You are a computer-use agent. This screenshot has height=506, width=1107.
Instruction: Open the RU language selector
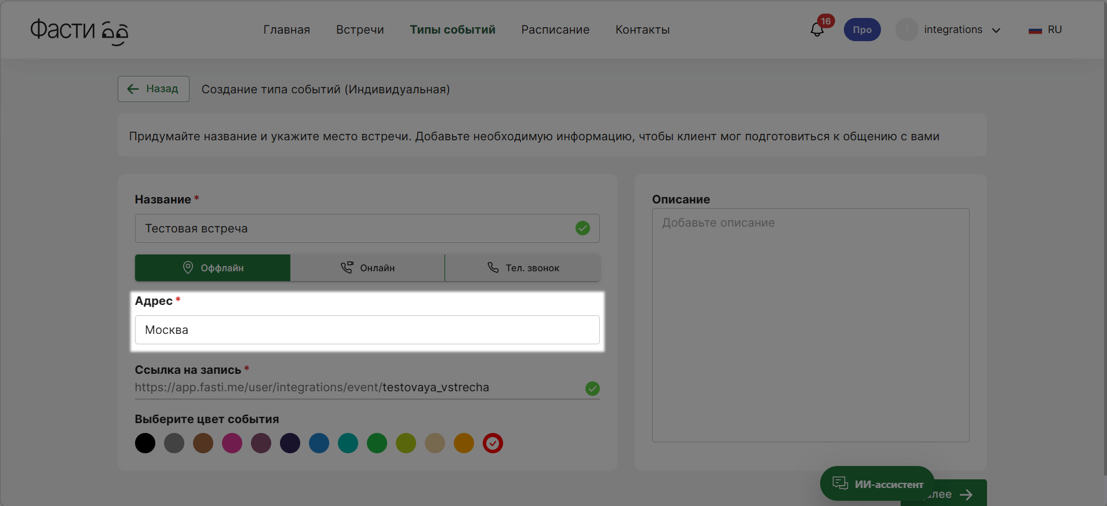1054,30
